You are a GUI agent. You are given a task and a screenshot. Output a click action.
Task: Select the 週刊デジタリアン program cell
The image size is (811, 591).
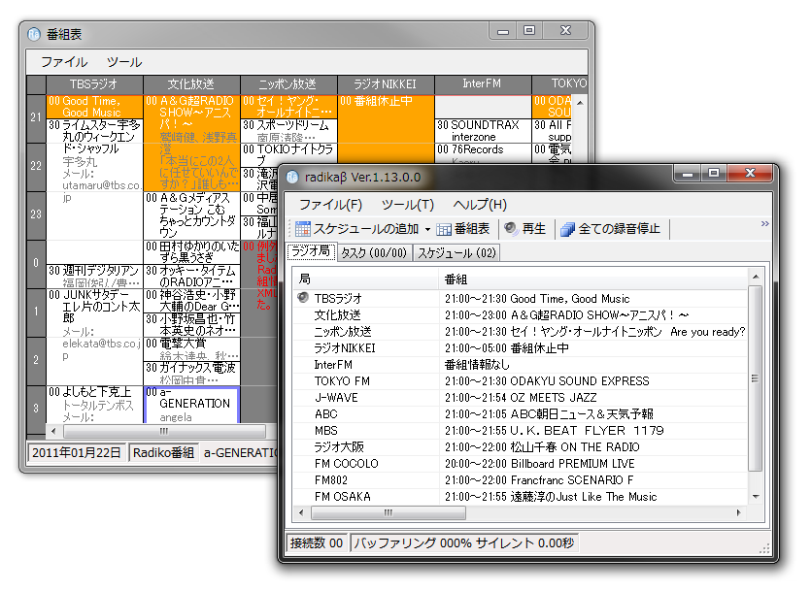click(x=94, y=277)
